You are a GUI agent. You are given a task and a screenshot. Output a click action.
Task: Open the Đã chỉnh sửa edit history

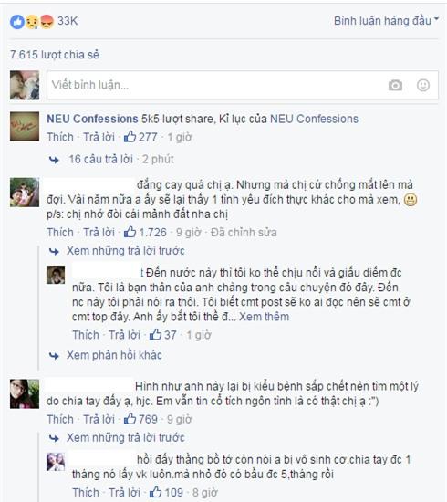tap(244, 233)
